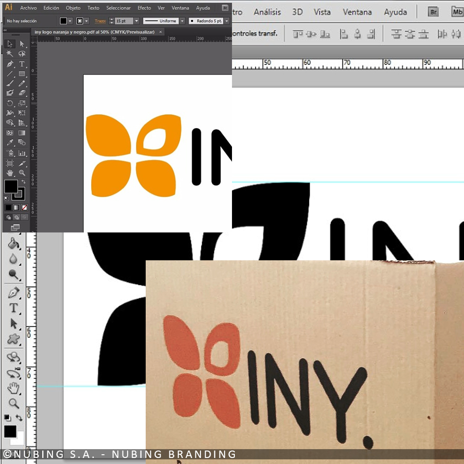
Task: Select the Hand tool in Illustrator toolbar
Action: click(10, 173)
